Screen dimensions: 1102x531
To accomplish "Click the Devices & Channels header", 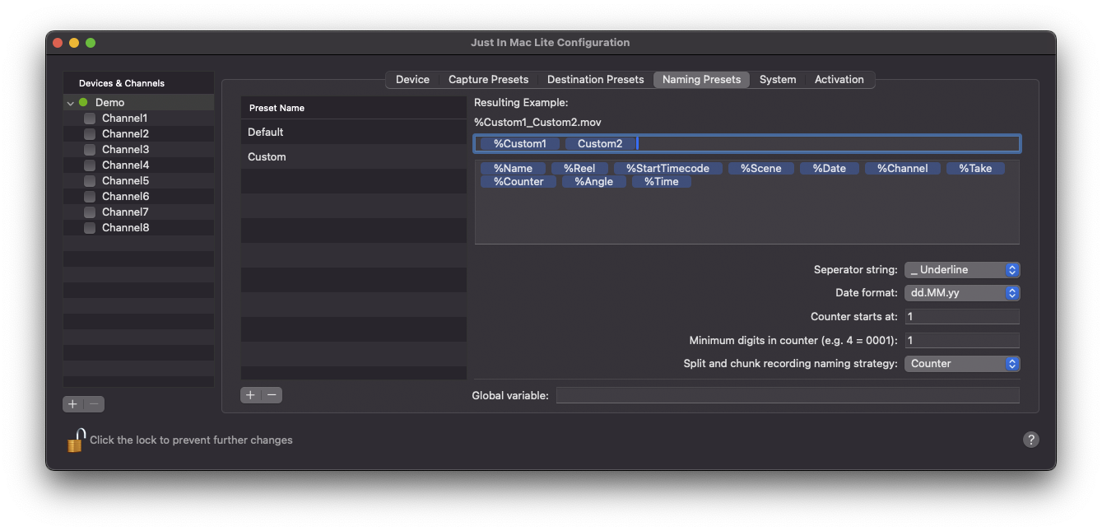I will point(138,83).
